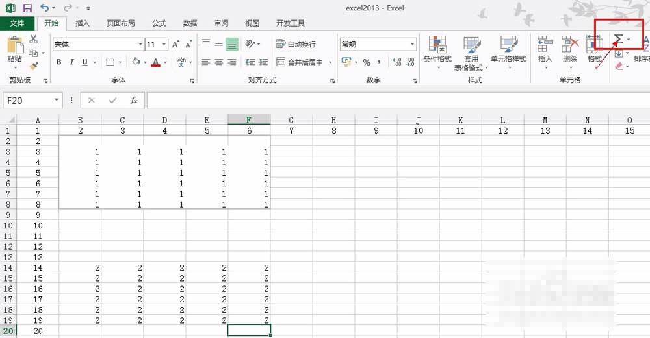Switch to the 开发工具 tab
Viewport: 650px width, 338px height.
pyautogui.click(x=291, y=23)
